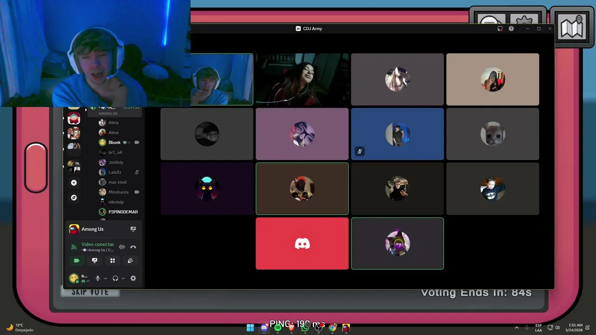Image resolution: width=596 pixels, height=335 pixels.
Task: Focus the black cat glowing eyes tile
Action: tap(207, 188)
